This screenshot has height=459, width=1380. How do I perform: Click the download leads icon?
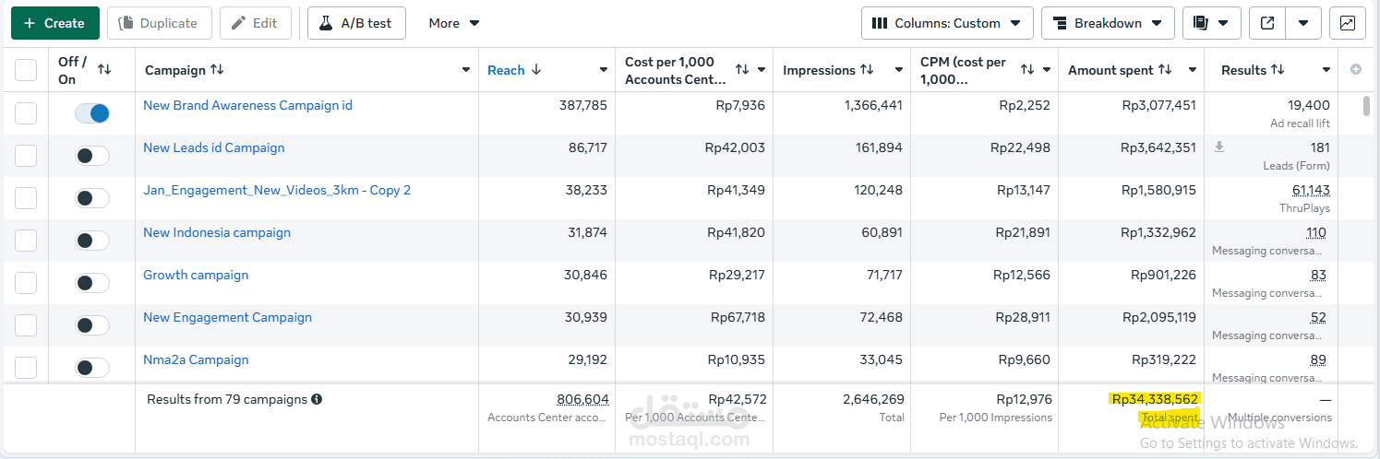1219,147
